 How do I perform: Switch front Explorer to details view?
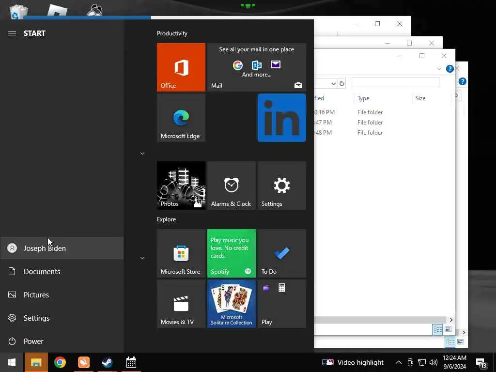(437, 329)
